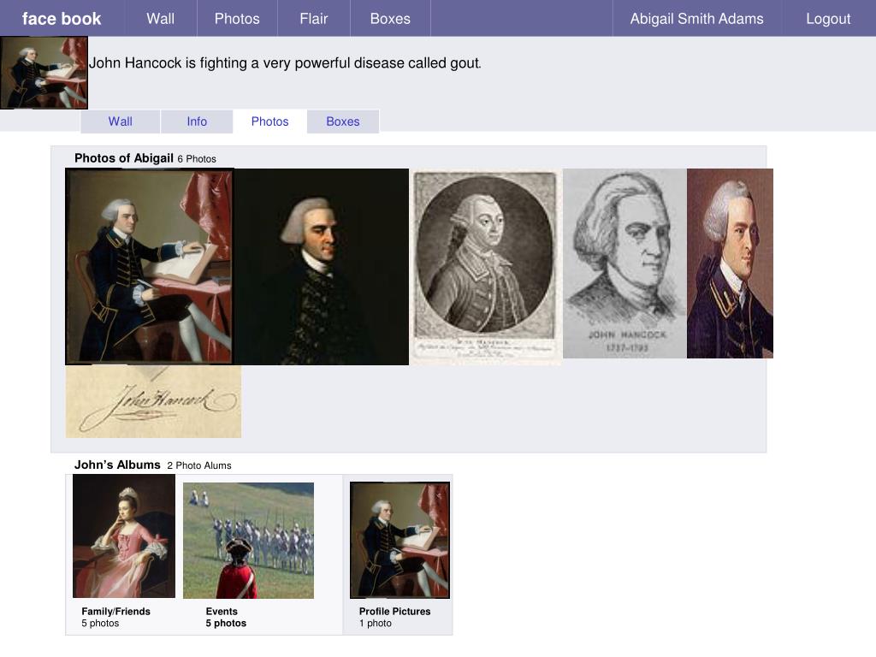Click the face book logo
Image resolution: width=876 pixels, height=657 pixels.
pos(62,19)
